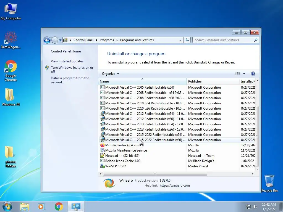Click the Winaero logo in details pane
This screenshot has height=212, width=283.
pos(109,183)
